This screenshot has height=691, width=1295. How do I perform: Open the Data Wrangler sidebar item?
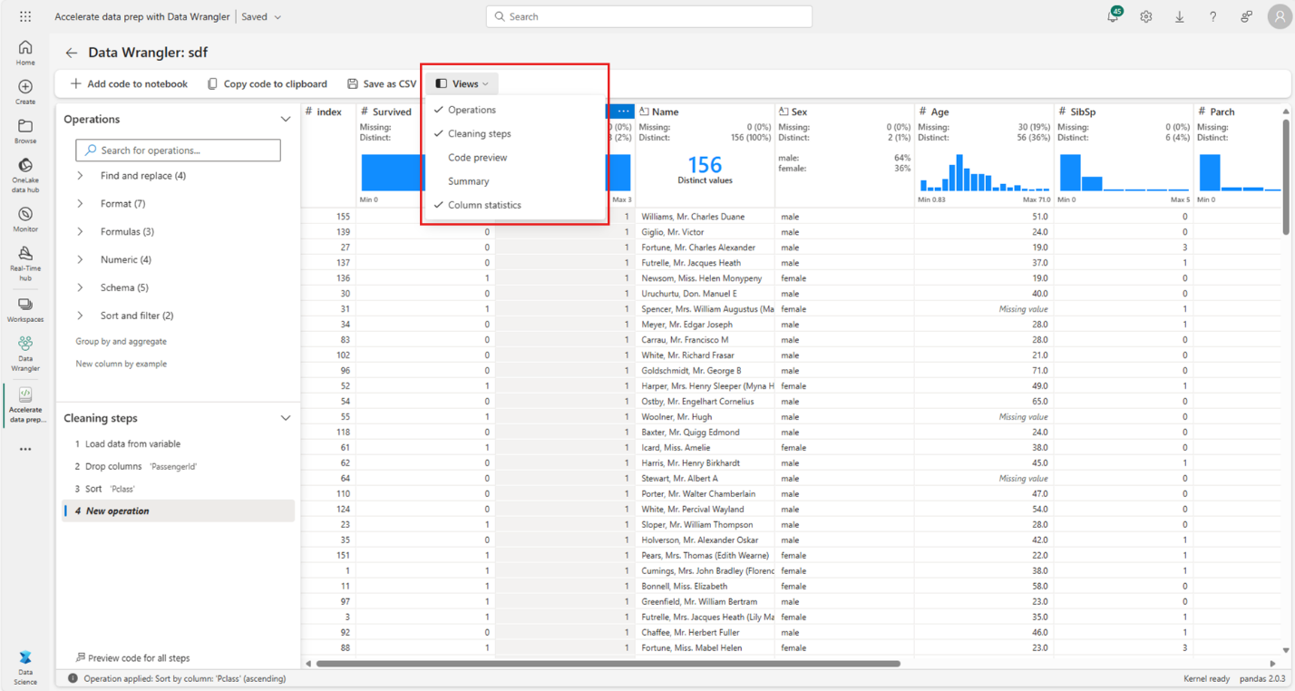[x=25, y=354]
